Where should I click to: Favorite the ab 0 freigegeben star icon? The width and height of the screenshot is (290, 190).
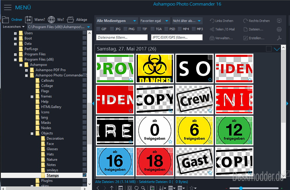pyautogui.click(x=170, y=142)
